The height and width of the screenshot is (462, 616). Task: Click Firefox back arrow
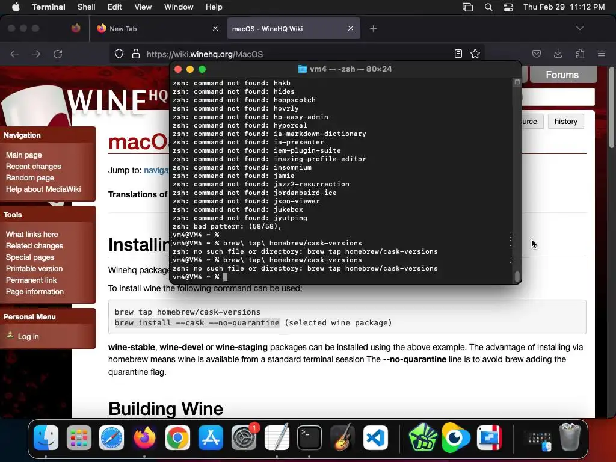click(x=14, y=54)
